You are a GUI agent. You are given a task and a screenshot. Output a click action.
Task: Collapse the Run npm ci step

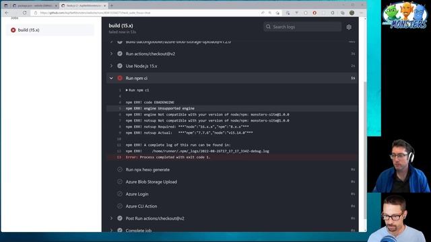[111, 78]
